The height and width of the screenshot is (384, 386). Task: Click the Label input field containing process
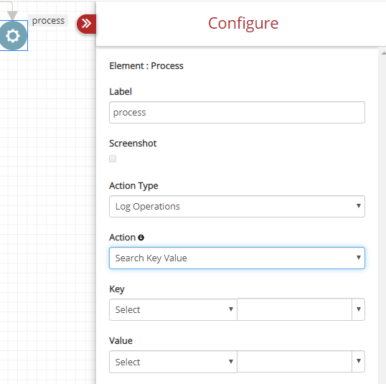237,112
